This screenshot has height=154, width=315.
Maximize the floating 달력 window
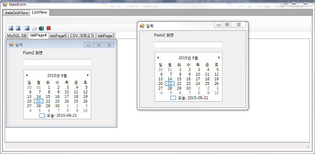click(227, 25)
